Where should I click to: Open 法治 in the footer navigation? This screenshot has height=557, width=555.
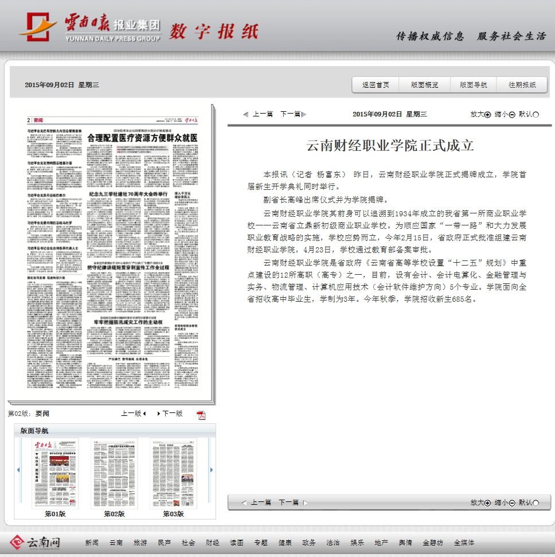pyautogui.click(x=333, y=543)
